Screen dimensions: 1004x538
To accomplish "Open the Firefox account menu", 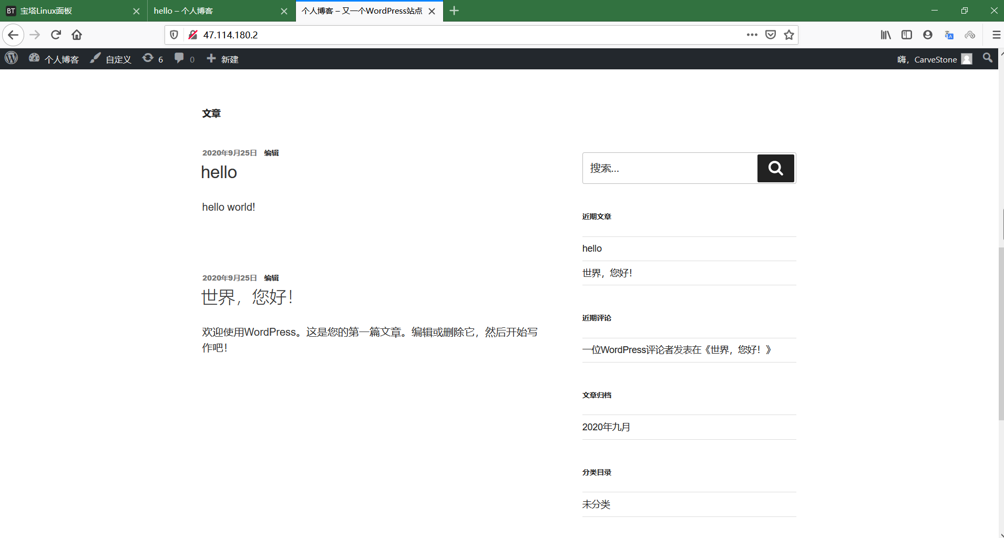I will [927, 35].
